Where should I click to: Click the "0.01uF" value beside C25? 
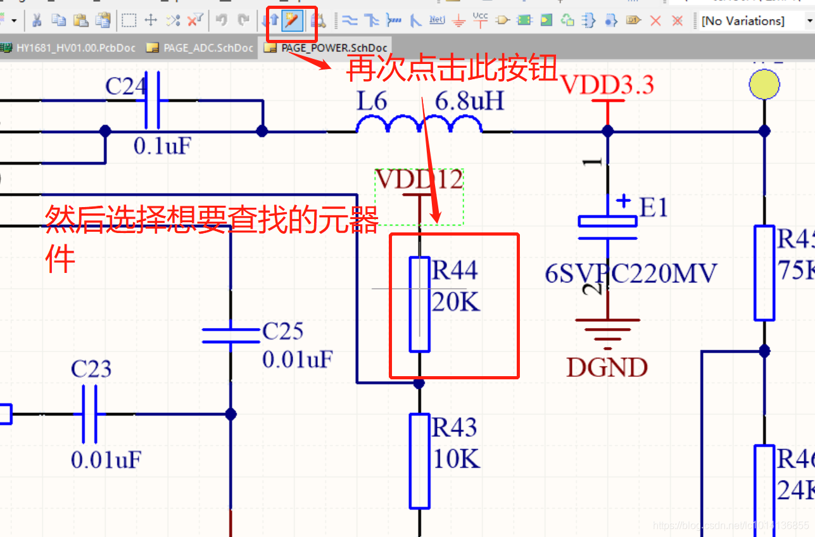pos(297,360)
